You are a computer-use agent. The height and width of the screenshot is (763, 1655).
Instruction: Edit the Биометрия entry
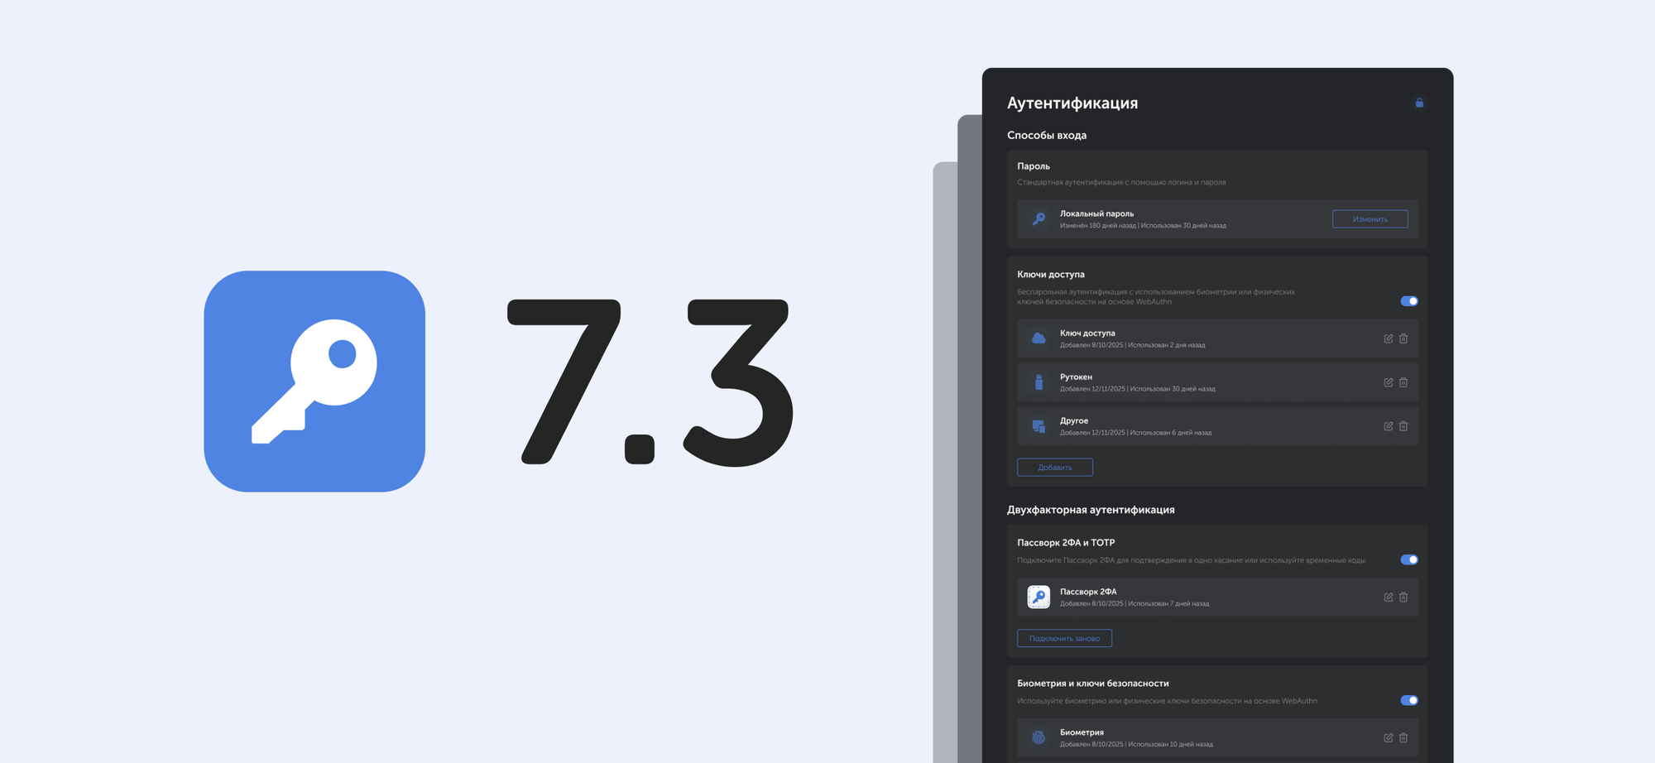click(1389, 738)
